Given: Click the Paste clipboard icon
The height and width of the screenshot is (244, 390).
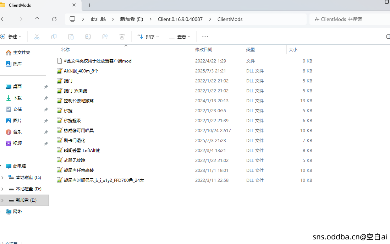Looking at the screenshot, I should pyautogui.click(x=71, y=37).
